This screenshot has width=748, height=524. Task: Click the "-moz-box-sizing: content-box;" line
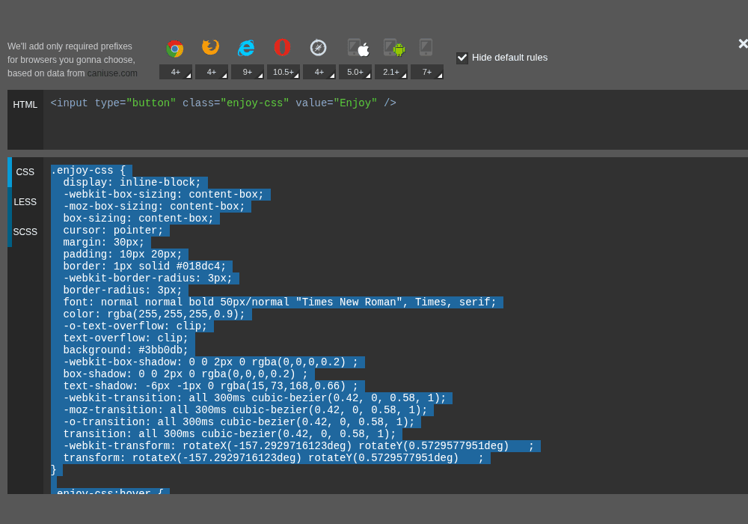tap(153, 206)
